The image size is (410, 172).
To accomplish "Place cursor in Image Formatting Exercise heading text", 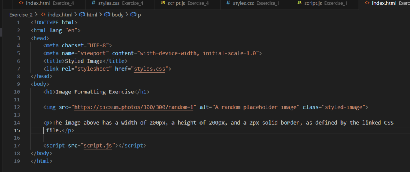I will pyautogui.click(x=94, y=92).
